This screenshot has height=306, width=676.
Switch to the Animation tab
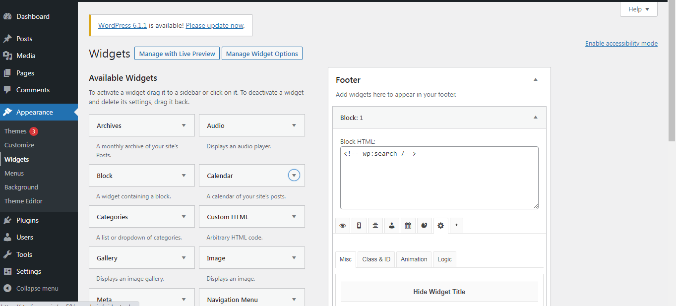click(414, 259)
